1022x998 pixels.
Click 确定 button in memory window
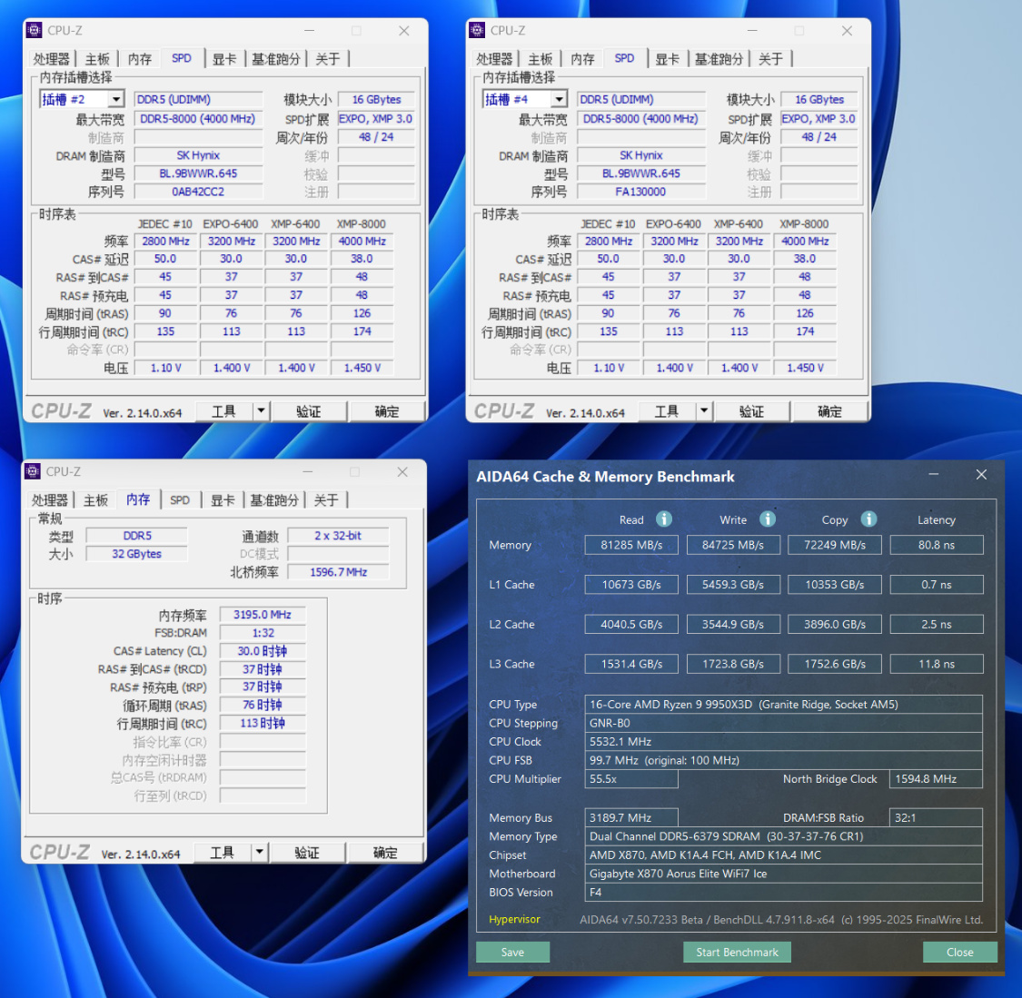(385, 852)
